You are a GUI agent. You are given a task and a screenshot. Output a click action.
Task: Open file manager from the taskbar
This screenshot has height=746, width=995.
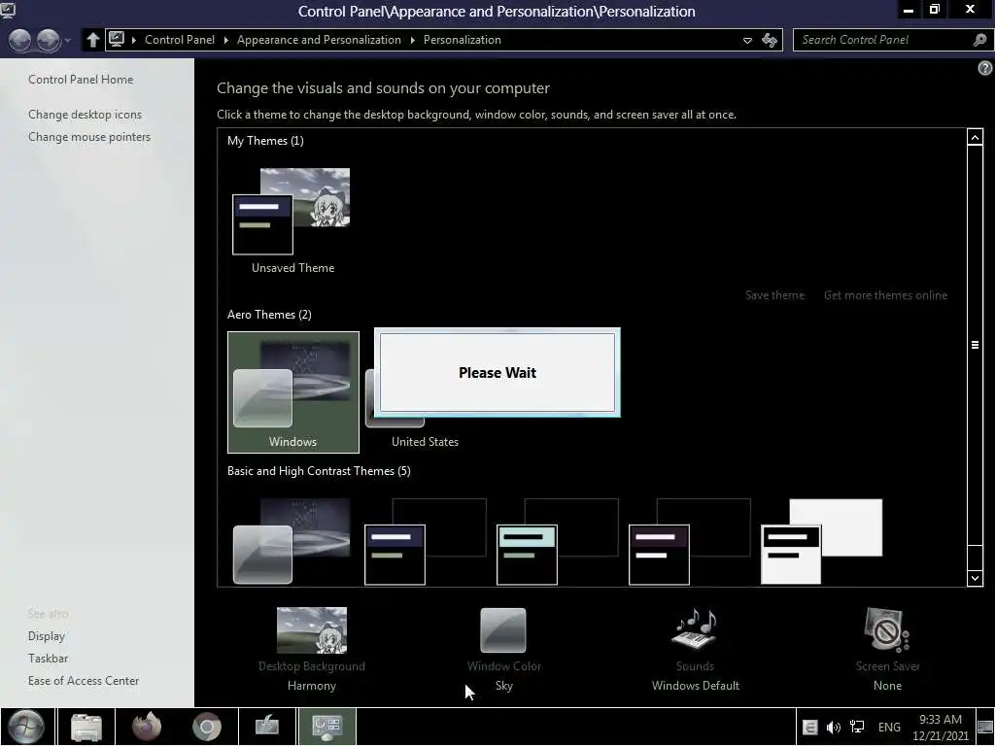click(x=86, y=727)
